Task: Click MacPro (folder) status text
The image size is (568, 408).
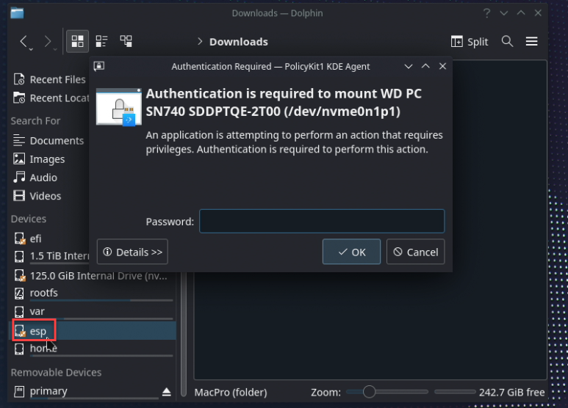Action: [x=231, y=392]
